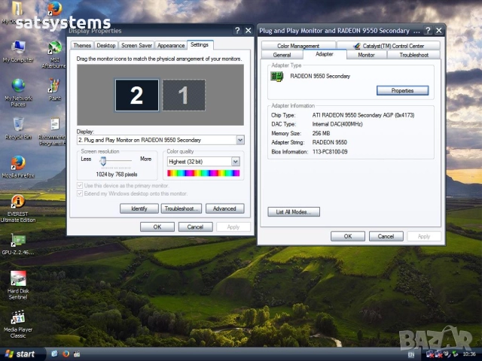Toggle 'Use this device as the primary monitor'
Image resolution: width=482 pixels, height=361 pixels.
tap(81, 185)
